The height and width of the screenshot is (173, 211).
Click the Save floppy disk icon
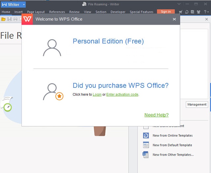pos(10,19)
